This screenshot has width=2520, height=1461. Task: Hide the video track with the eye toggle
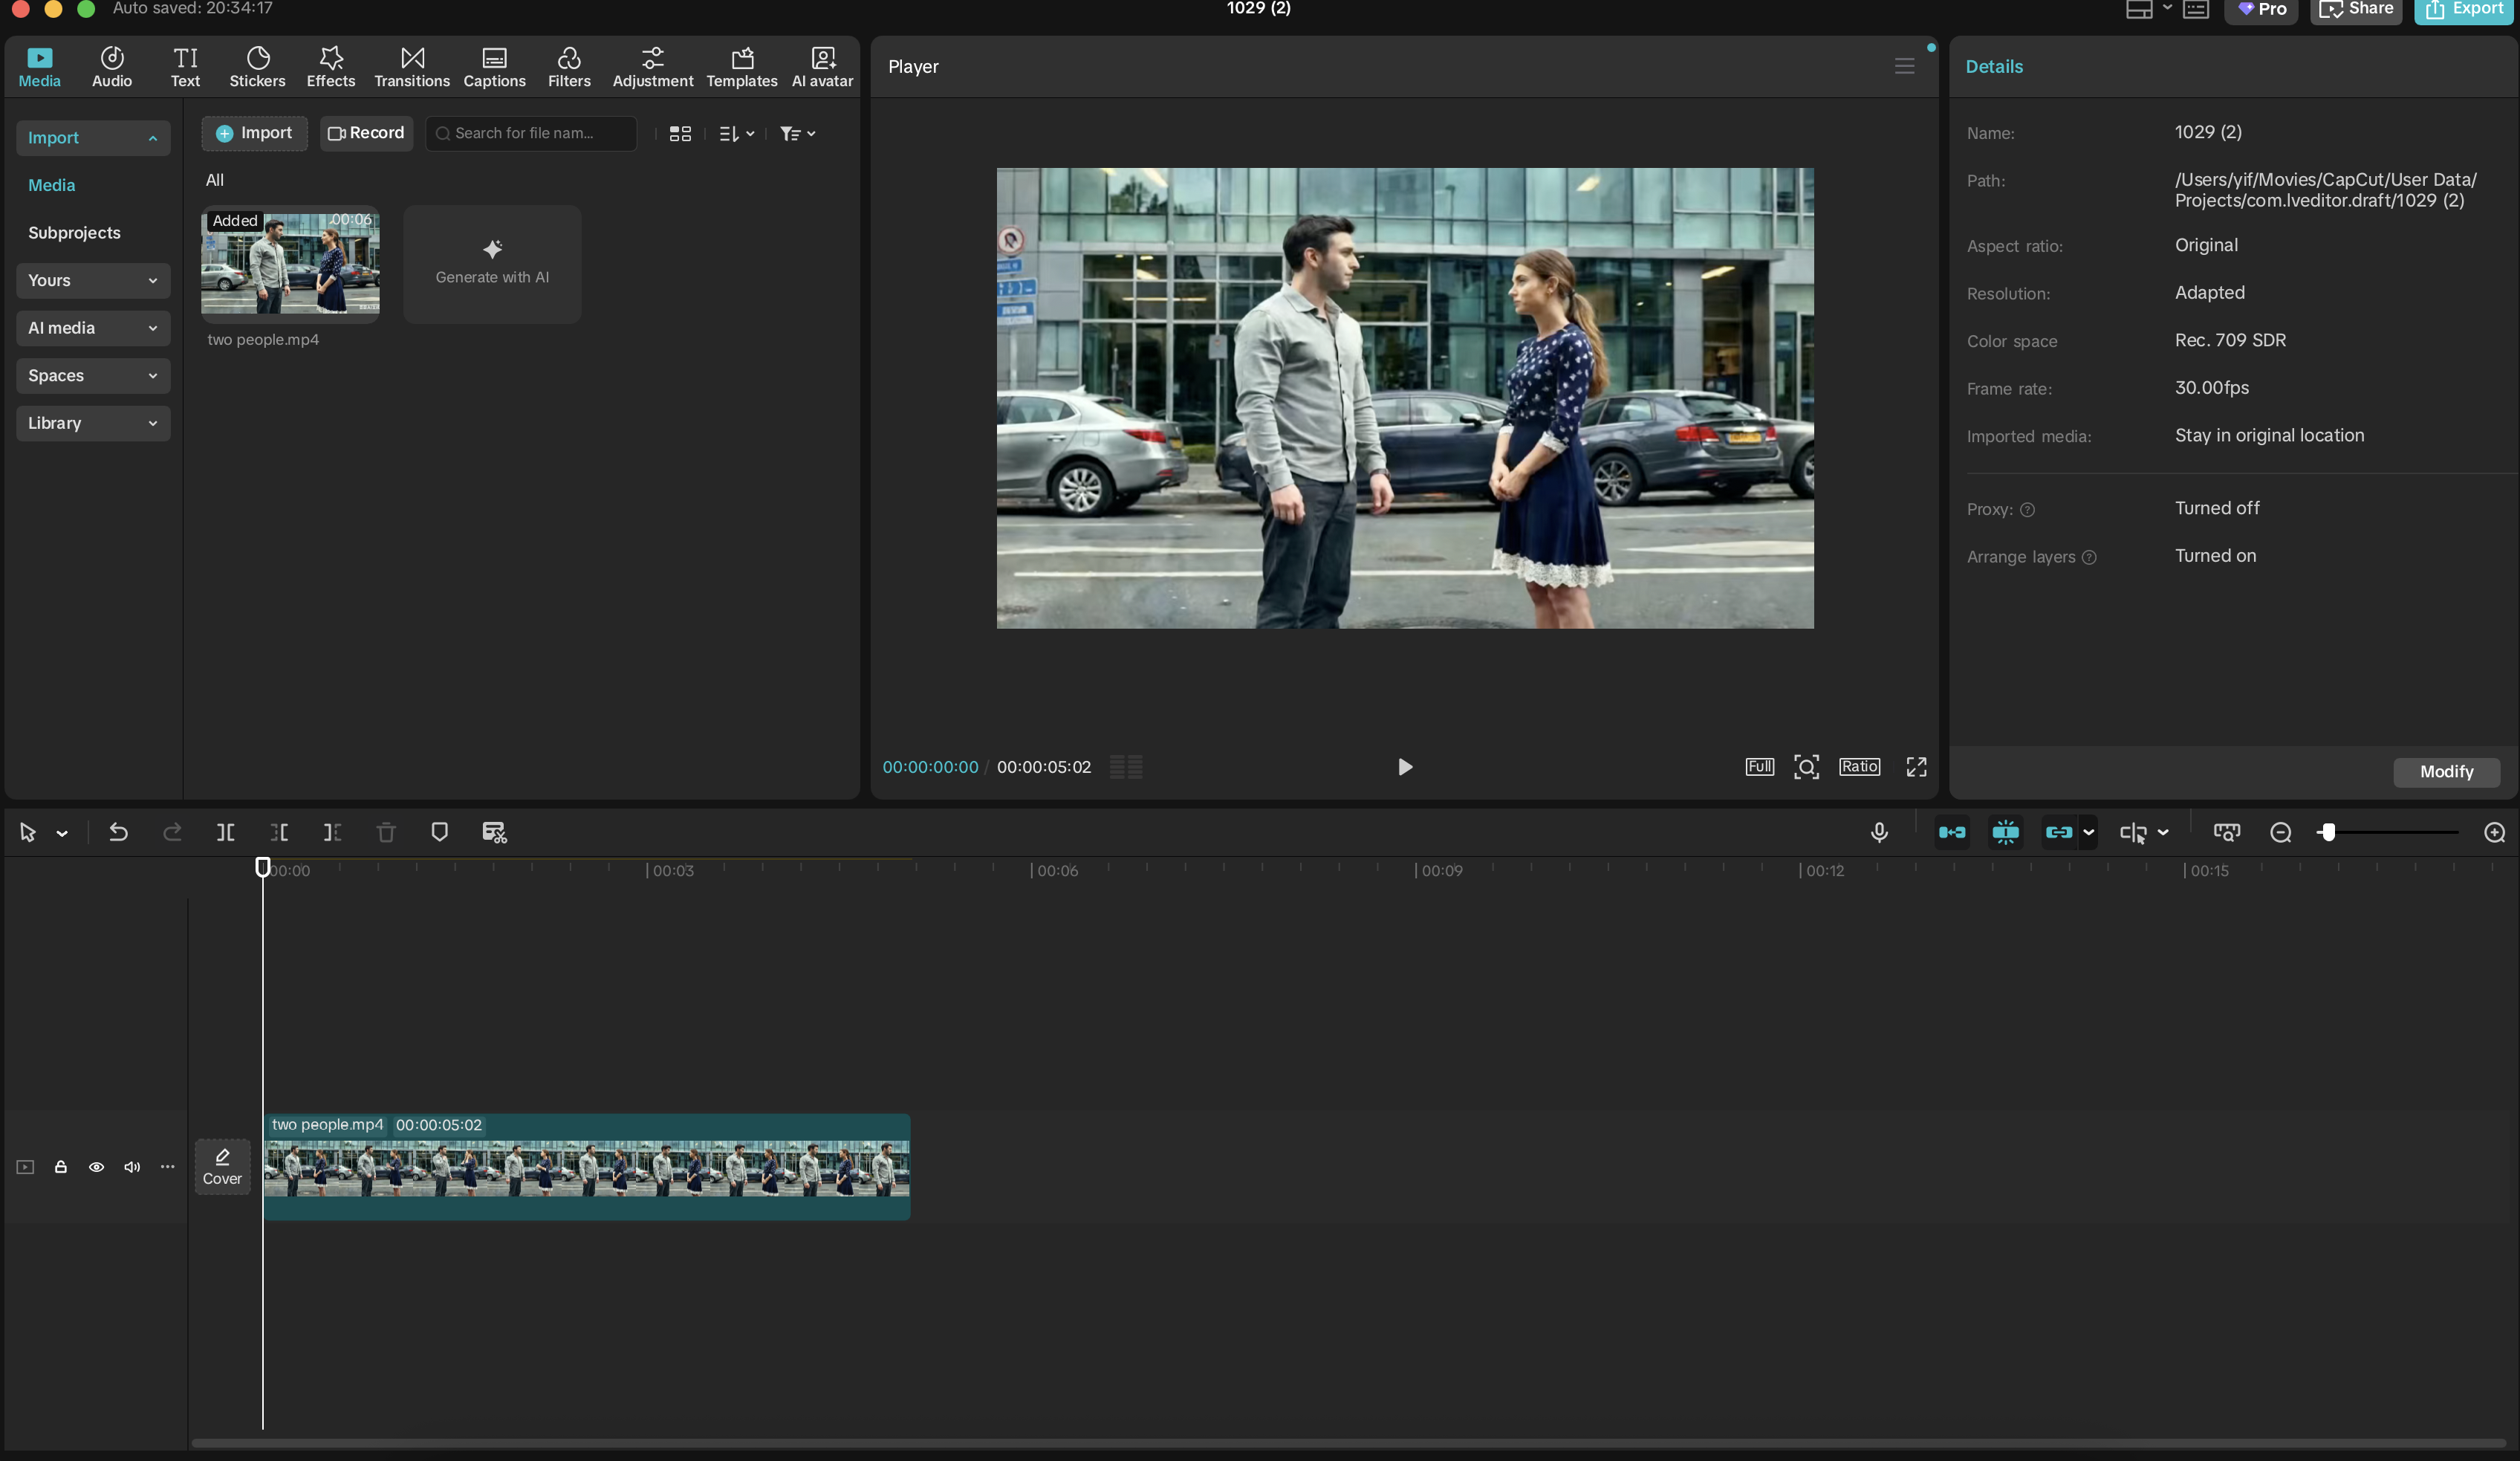[96, 1167]
